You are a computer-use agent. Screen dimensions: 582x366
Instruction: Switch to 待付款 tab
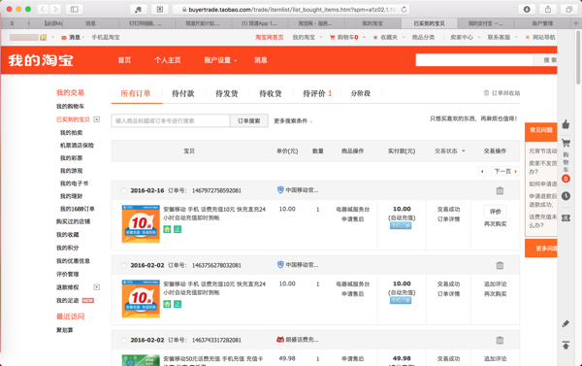pos(183,93)
